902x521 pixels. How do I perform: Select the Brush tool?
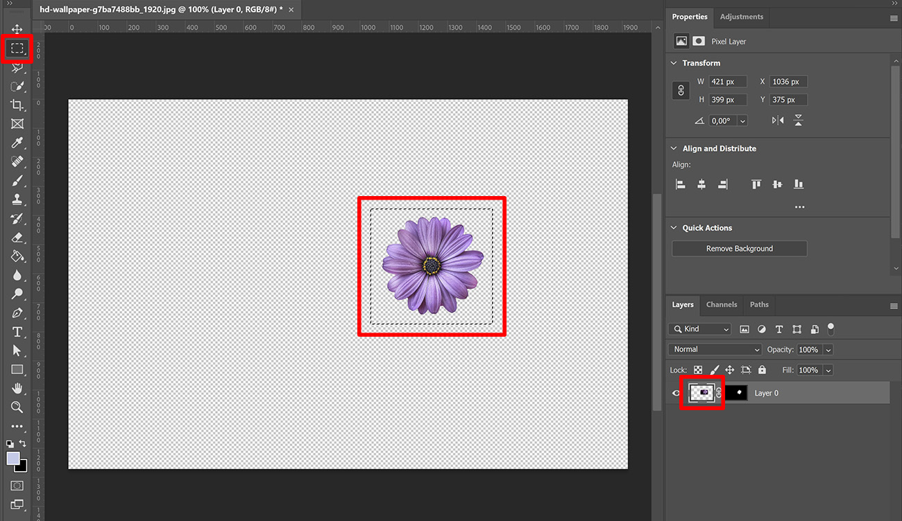coord(17,181)
